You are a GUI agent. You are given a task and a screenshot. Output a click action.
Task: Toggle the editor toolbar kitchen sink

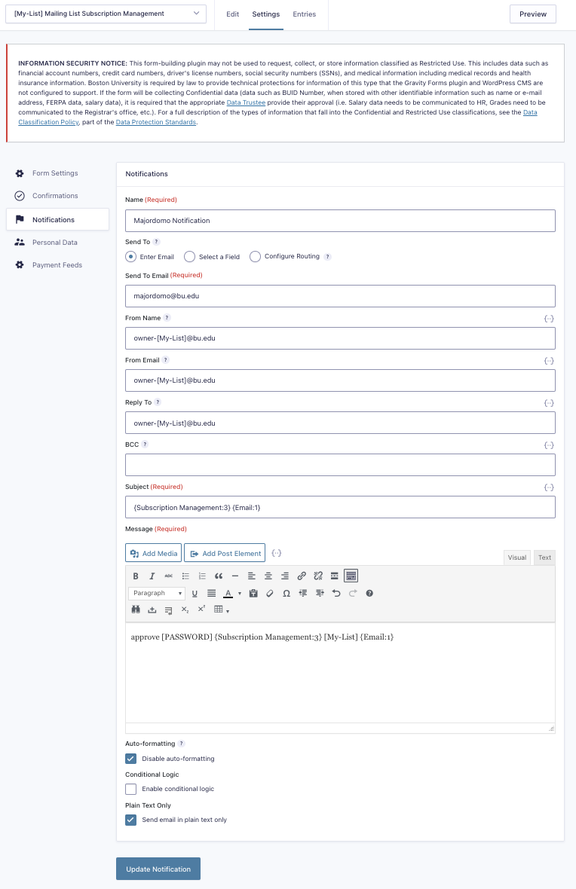pos(351,576)
